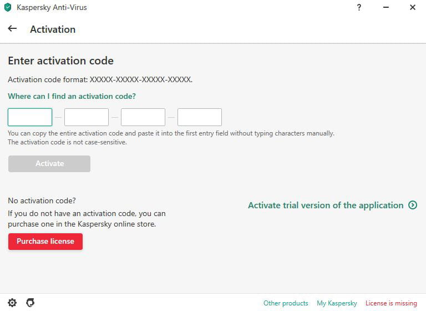Click the 'License is missing' status link
Viewport: 426px width, 311px height.
[391, 303]
